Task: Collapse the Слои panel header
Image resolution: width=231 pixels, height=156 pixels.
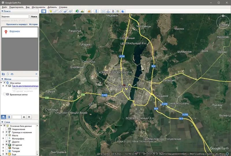Action: [x=20, y=122]
